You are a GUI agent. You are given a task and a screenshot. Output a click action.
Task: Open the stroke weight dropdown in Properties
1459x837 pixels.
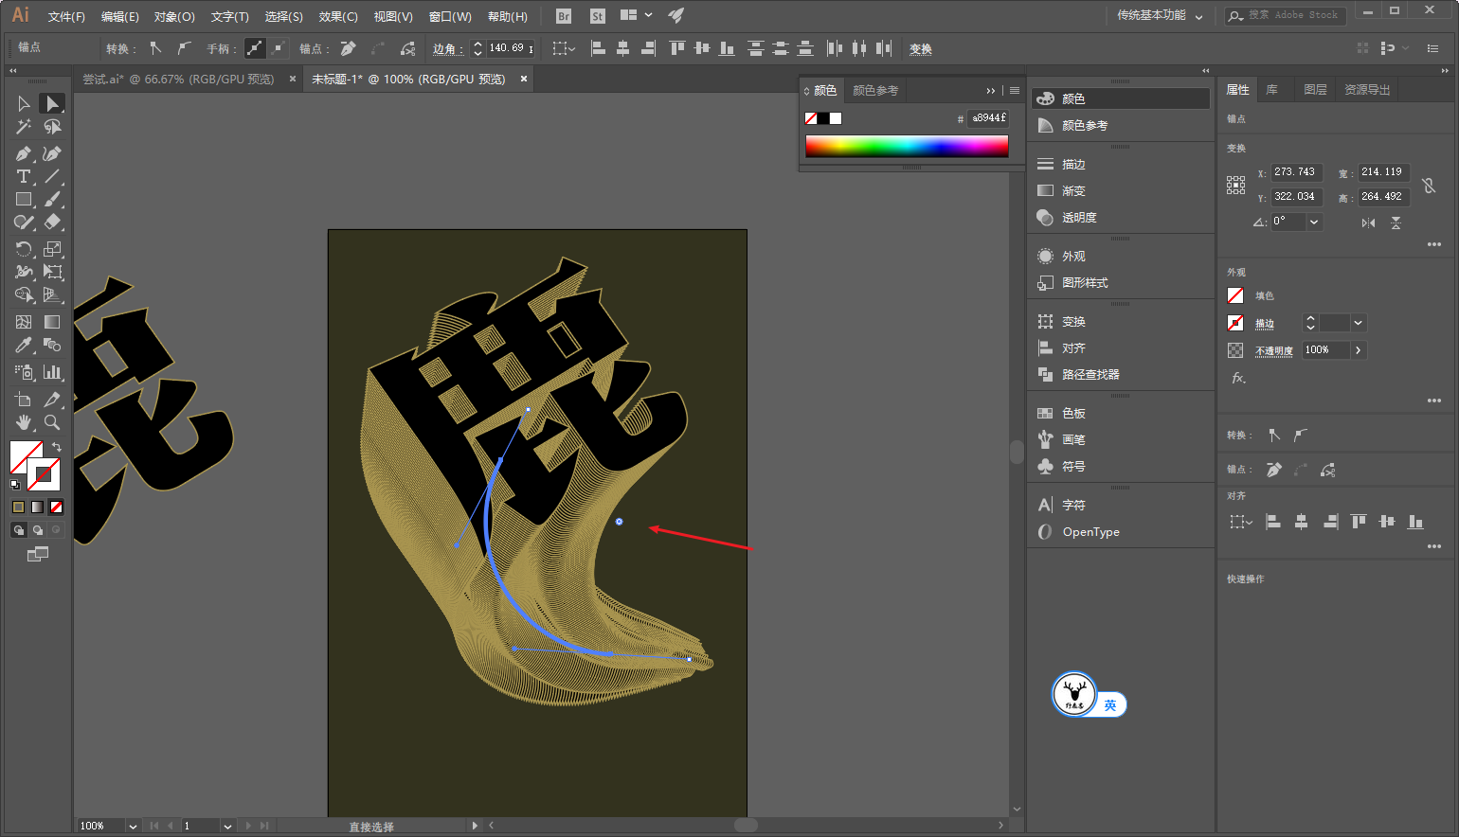1359,323
